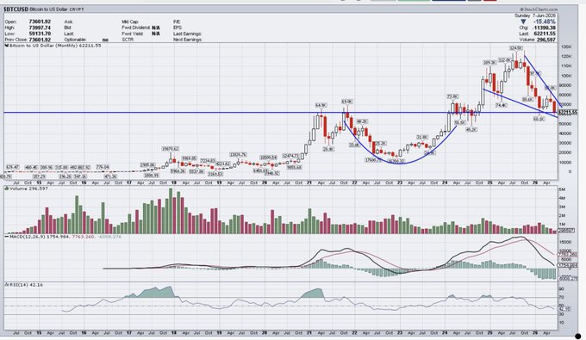Click the 19870.62 peak label near 2018
This screenshot has width=586, height=340.
171,149
